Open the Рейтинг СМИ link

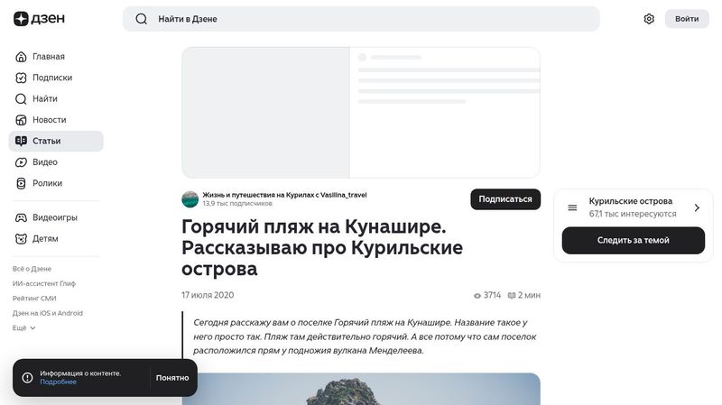(x=34, y=299)
